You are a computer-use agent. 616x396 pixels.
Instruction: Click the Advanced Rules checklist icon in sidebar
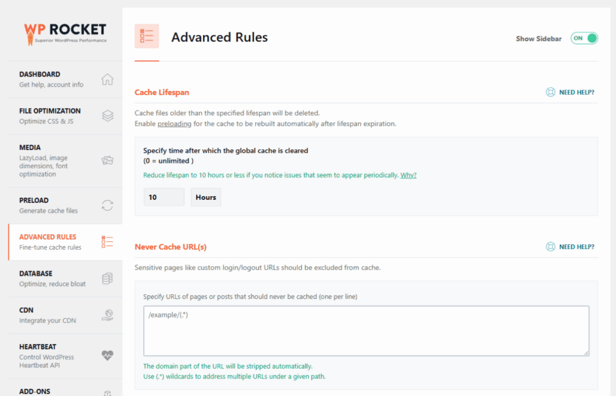(x=107, y=242)
